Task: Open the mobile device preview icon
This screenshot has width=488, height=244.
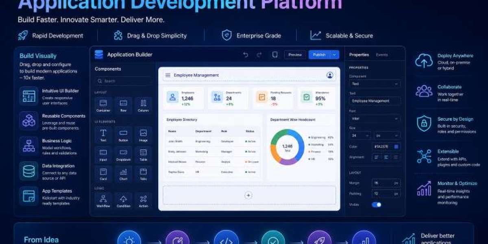Action: pyautogui.click(x=275, y=54)
